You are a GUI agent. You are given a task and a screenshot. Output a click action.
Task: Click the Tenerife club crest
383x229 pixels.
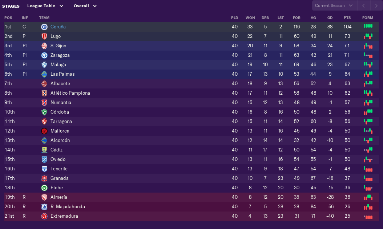(x=44, y=169)
